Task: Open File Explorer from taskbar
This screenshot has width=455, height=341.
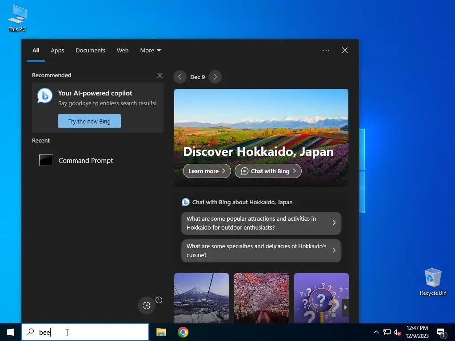Action: coord(161,332)
